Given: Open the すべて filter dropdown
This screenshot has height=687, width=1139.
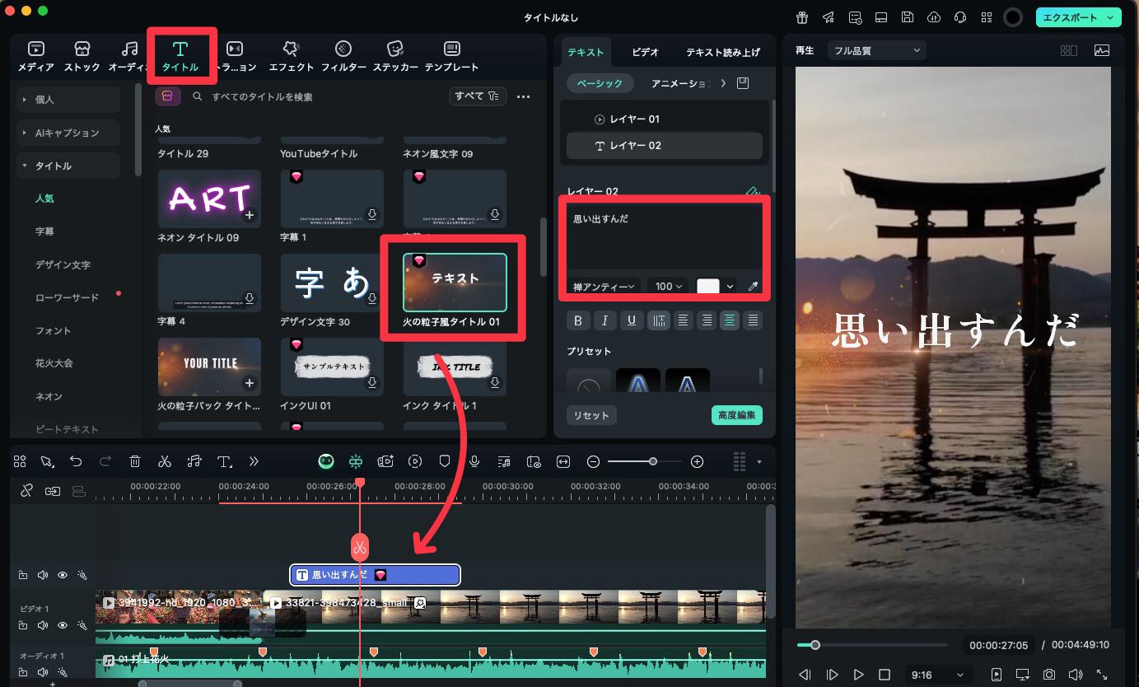Looking at the screenshot, I should coord(478,96).
